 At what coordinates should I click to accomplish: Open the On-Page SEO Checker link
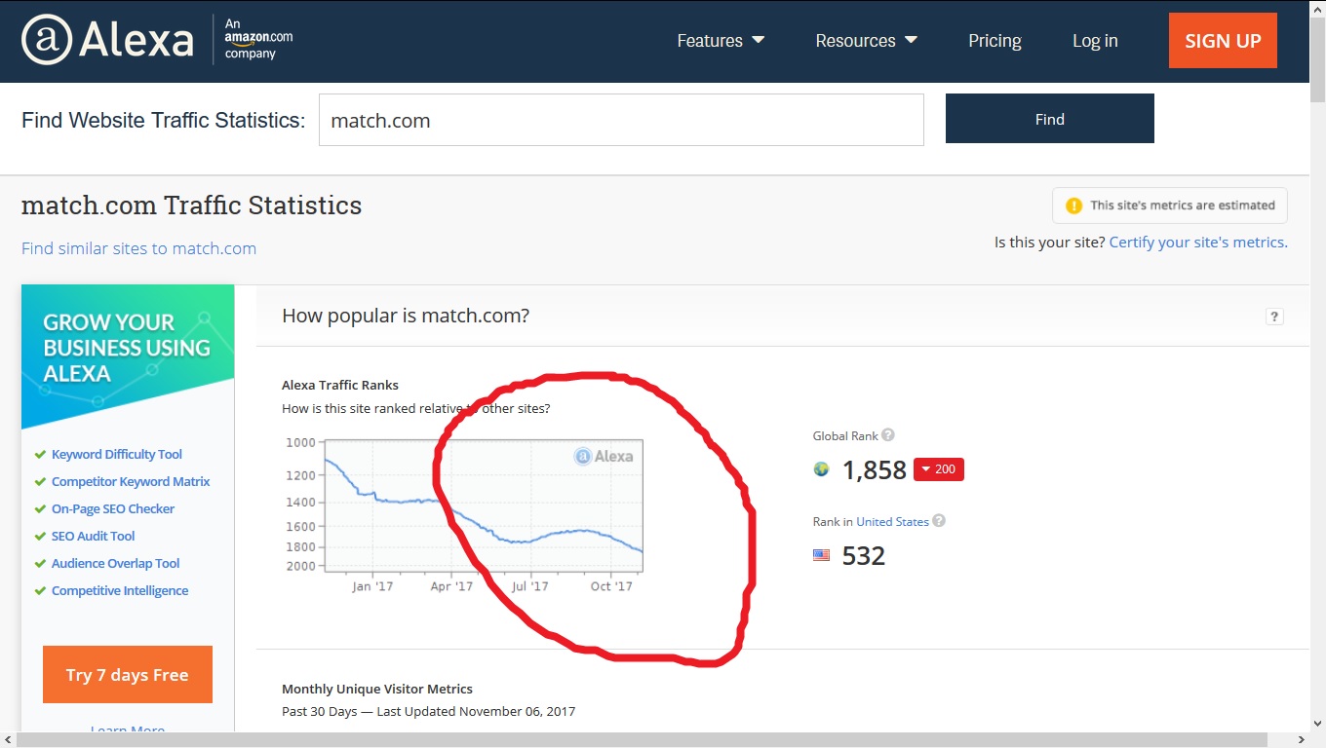113,508
